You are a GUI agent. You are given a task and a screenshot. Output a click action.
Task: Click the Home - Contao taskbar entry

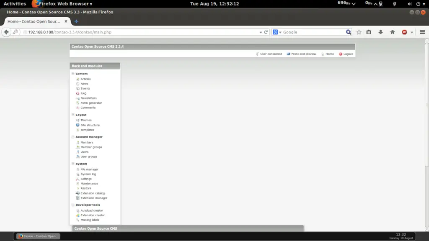click(38, 236)
